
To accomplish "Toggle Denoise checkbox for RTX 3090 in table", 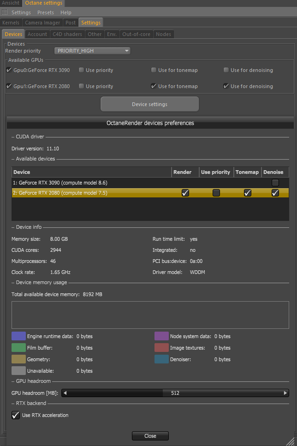I will click(275, 183).
